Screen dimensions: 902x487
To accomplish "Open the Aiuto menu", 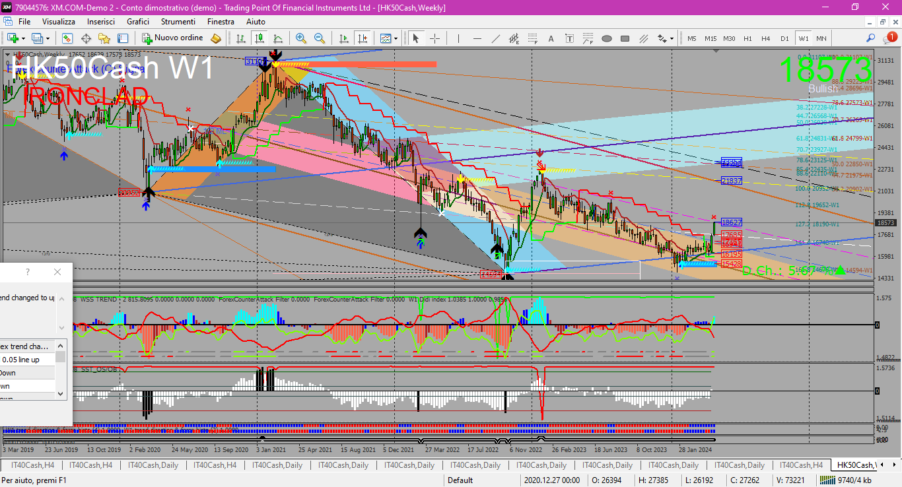I will click(x=256, y=22).
